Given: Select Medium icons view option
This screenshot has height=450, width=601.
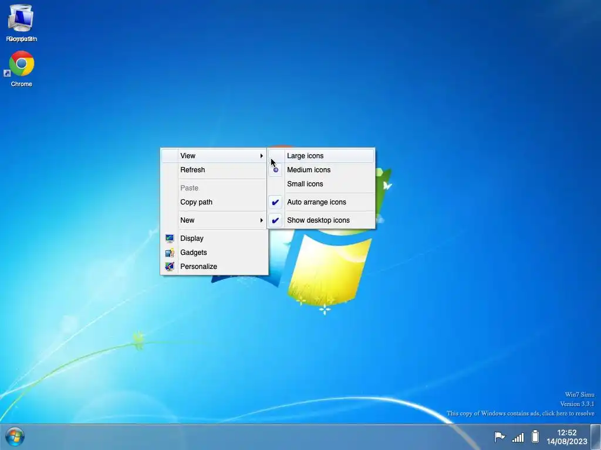Looking at the screenshot, I should [321, 170].
